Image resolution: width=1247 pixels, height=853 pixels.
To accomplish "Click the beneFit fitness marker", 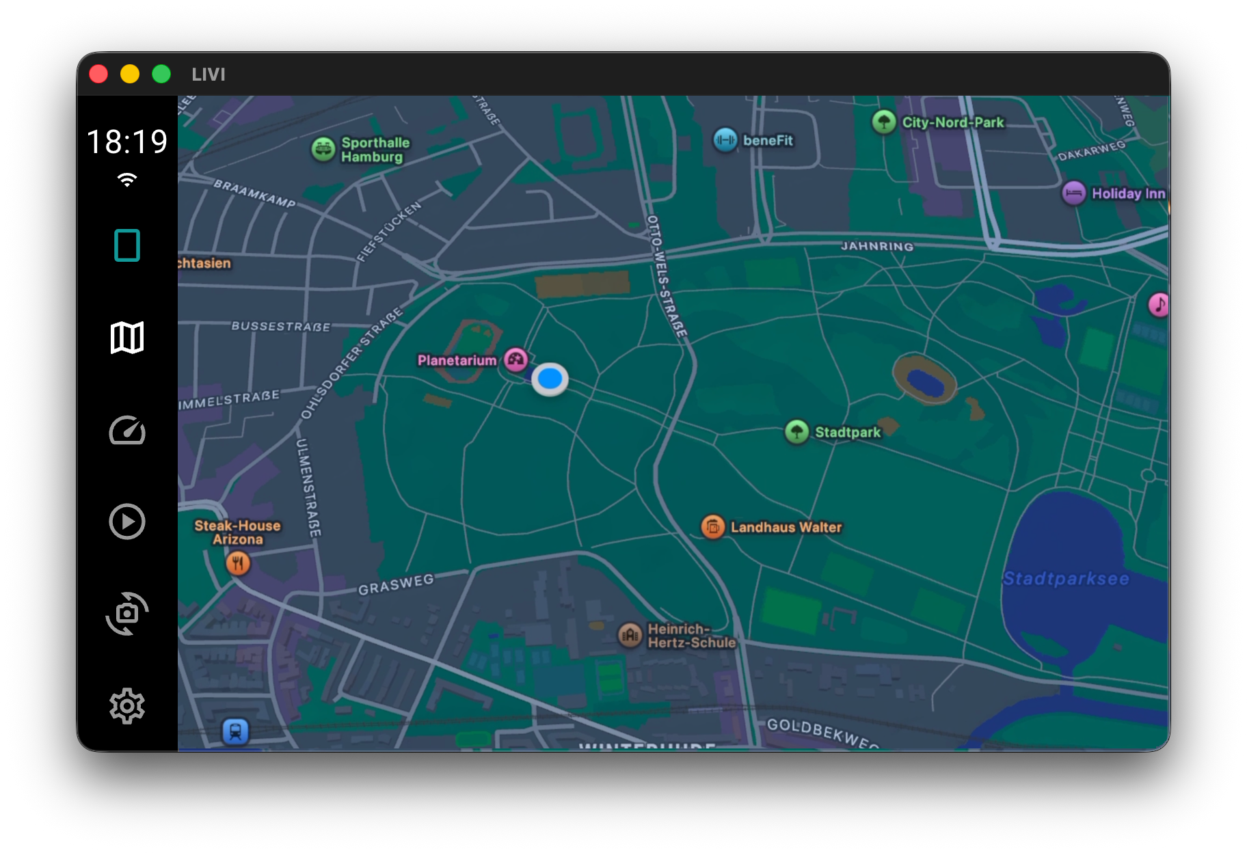I will (x=725, y=141).
